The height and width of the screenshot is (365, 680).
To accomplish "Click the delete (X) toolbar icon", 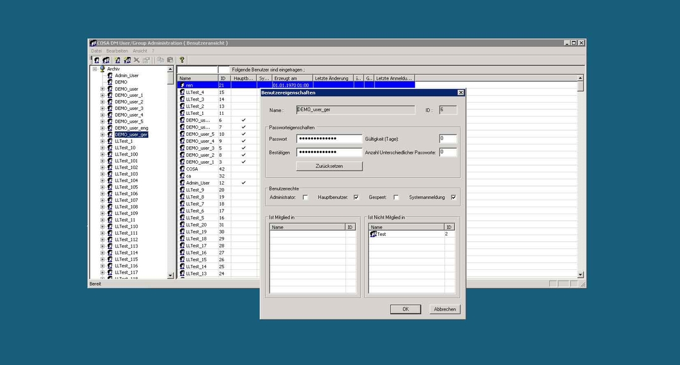I will (x=136, y=60).
